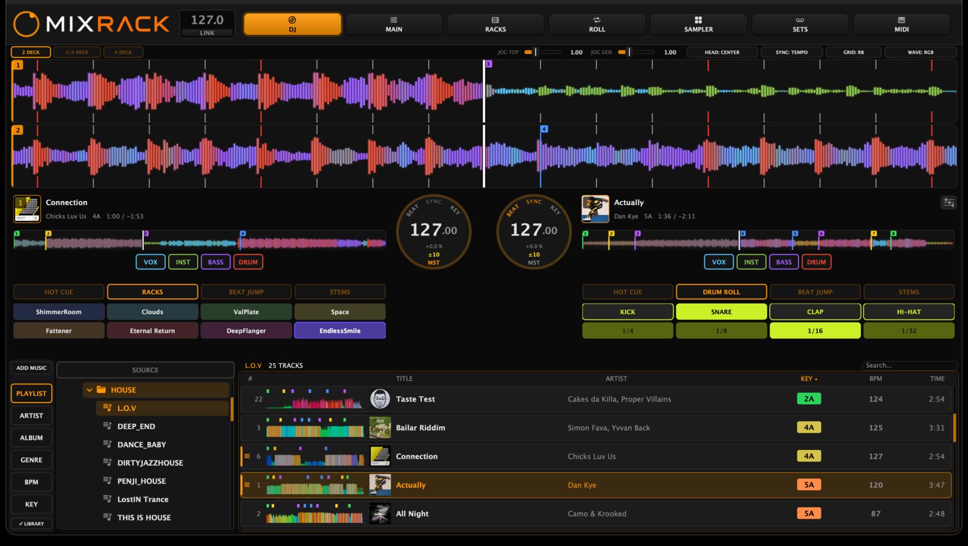Toggle DRUM stem on deck 1
The height and width of the screenshot is (546, 968).
[x=248, y=262]
